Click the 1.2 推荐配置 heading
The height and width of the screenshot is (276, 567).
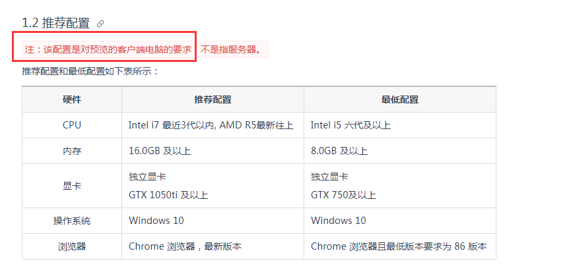[x=55, y=23]
